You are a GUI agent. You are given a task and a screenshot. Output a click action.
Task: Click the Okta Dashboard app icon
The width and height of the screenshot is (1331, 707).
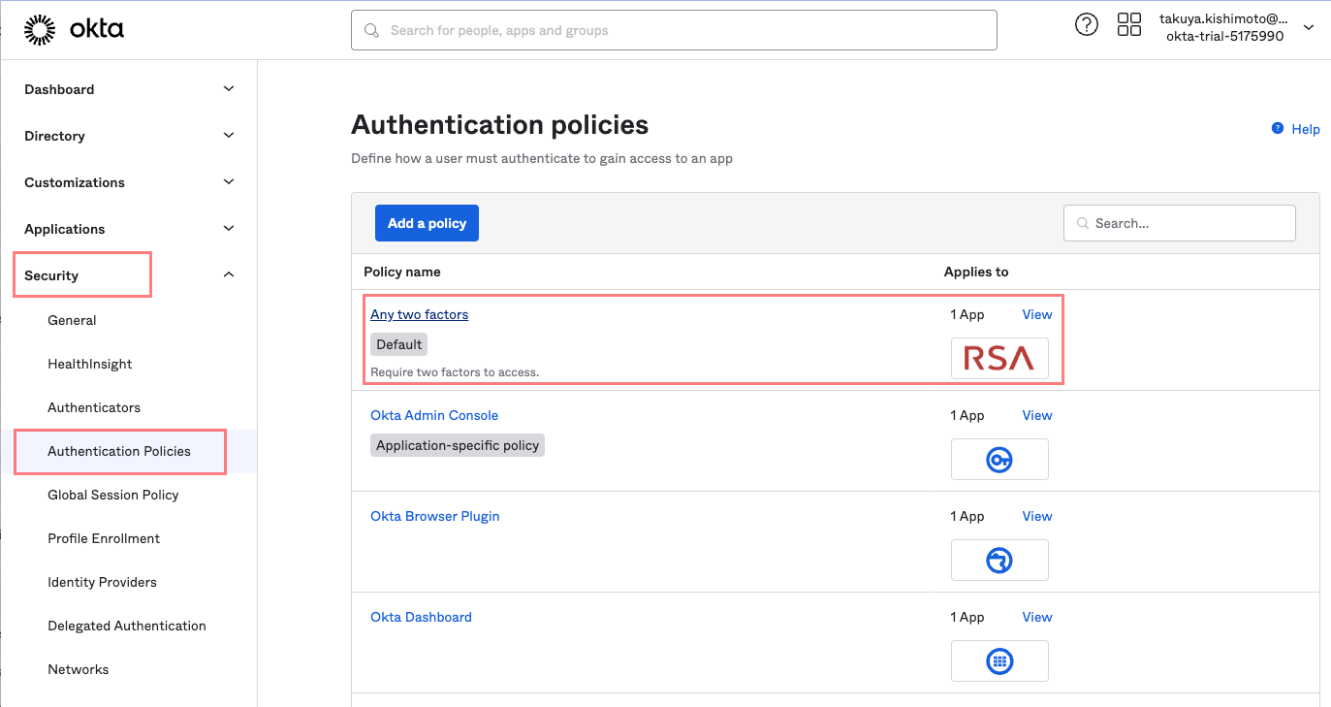pyautogui.click(x=999, y=661)
